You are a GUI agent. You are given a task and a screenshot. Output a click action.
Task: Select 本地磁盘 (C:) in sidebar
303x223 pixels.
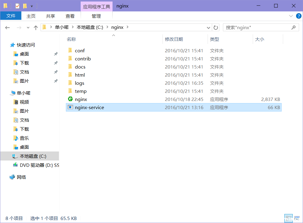tap(30, 156)
